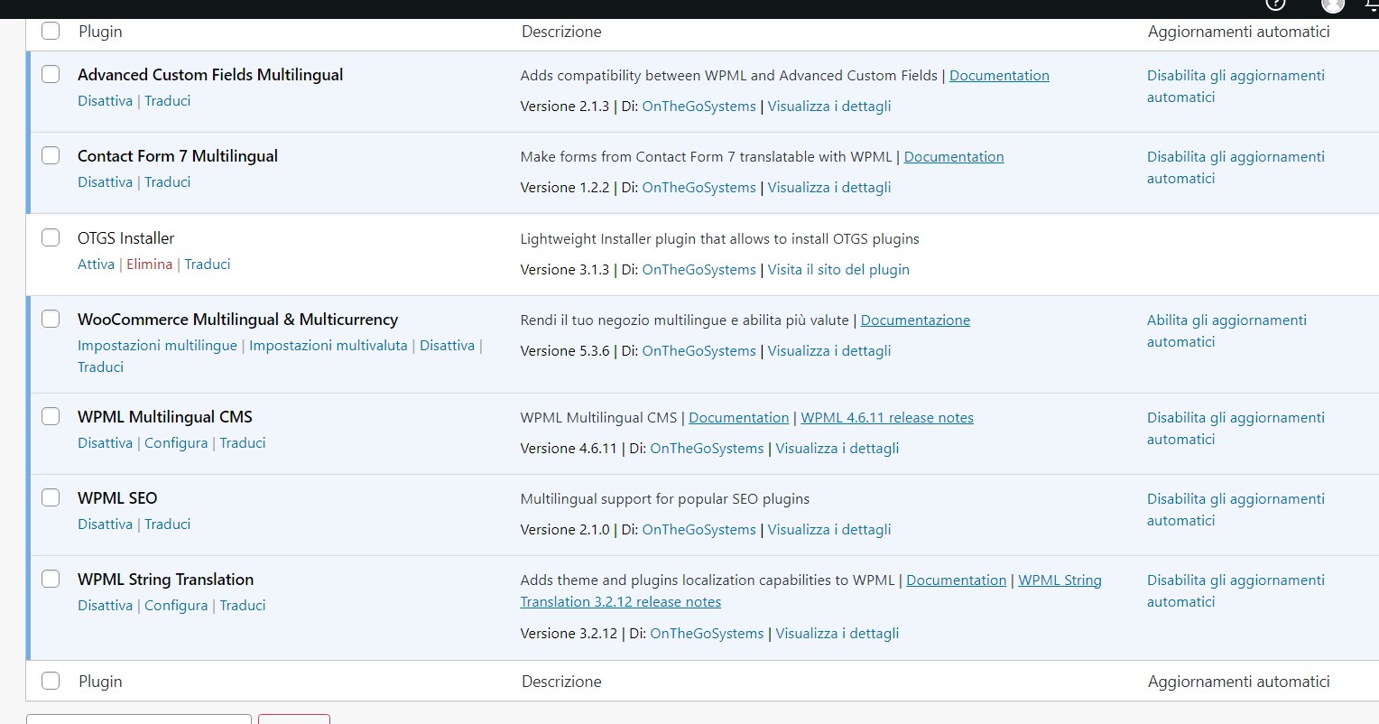Open WPML String Translation 3.2.12 release notes
The height and width of the screenshot is (724, 1379).
tap(621, 602)
